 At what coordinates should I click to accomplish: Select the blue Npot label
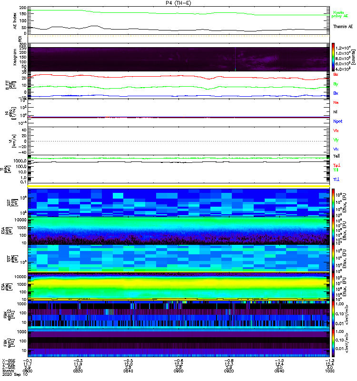click(337, 121)
